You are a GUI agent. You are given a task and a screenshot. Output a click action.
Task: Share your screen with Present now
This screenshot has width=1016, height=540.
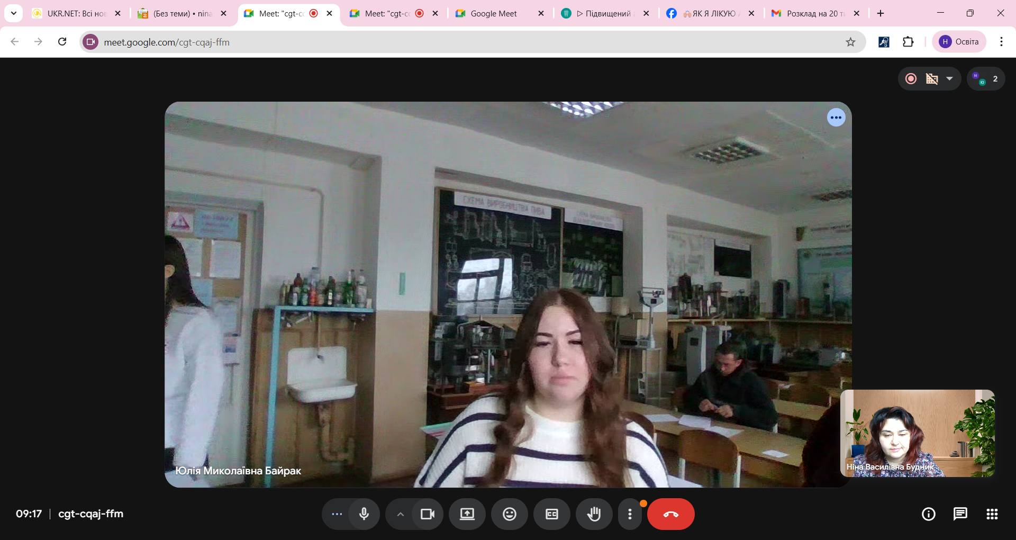coord(467,514)
